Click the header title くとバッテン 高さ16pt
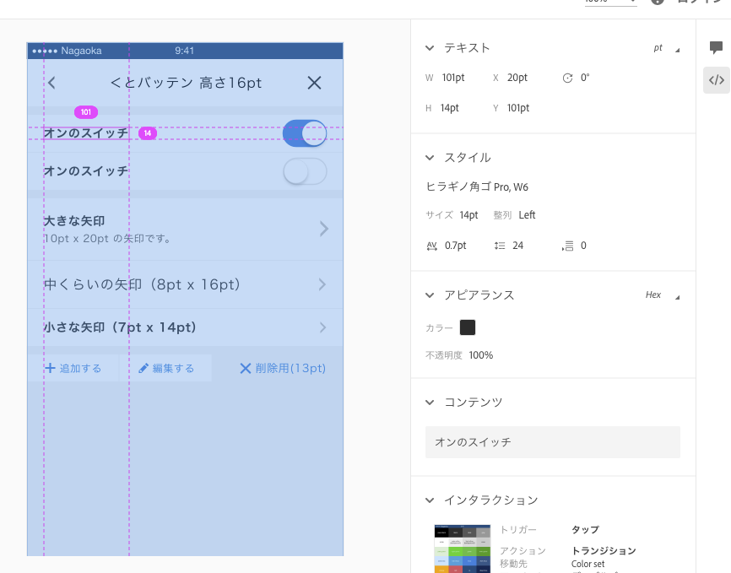Screen dimensions: 731x573 pyautogui.click(x=186, y=83)
